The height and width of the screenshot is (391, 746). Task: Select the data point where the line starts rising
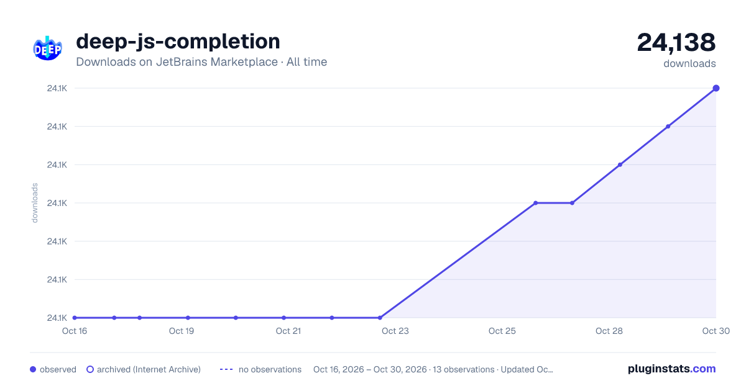click(x=380, y=318)
